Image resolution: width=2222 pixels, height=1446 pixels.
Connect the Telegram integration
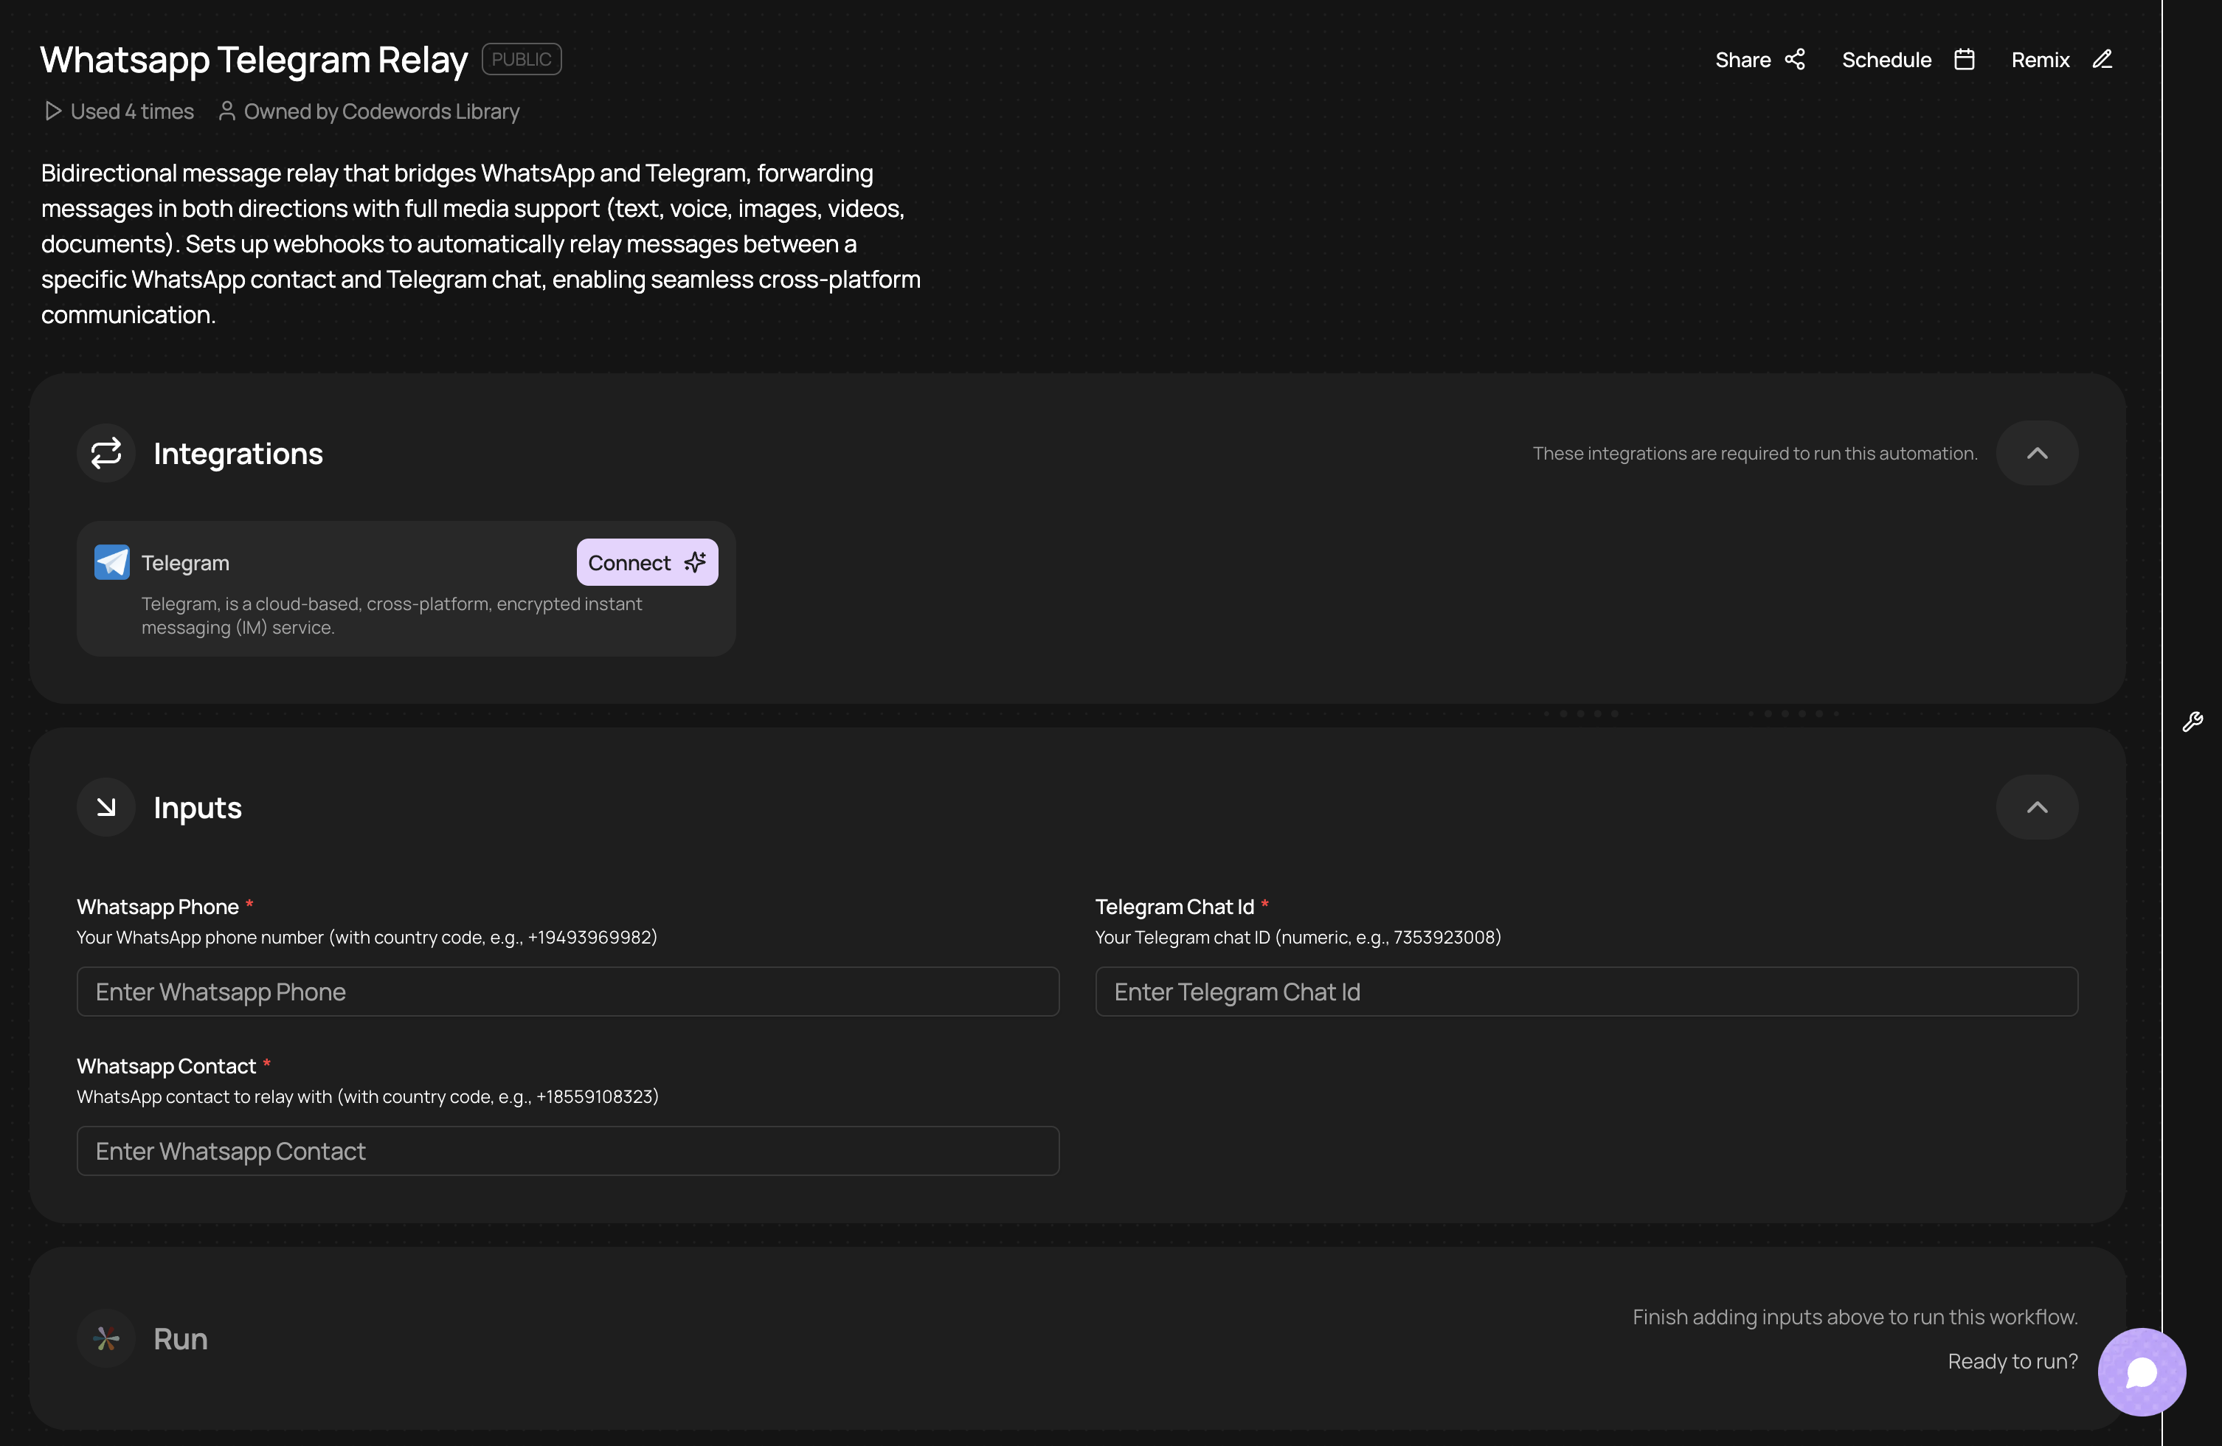[x=646, y=562]
